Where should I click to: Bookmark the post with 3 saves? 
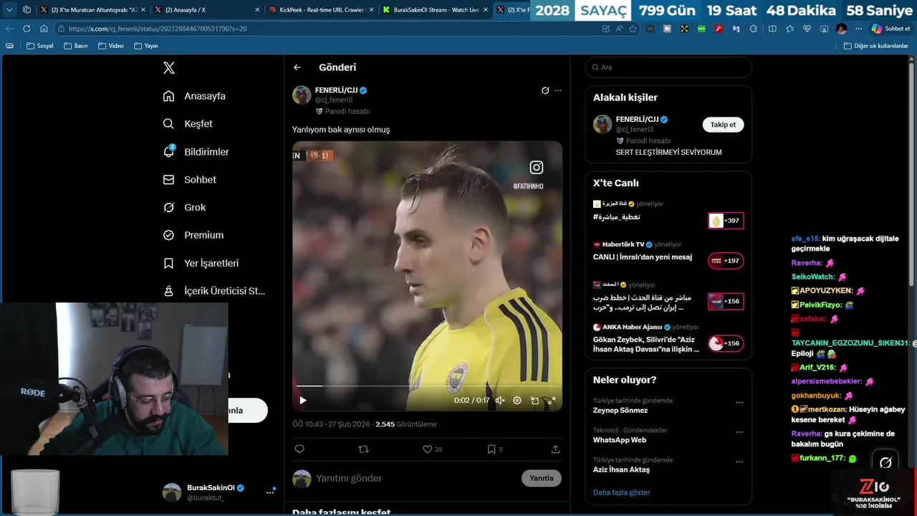point(494,449)
